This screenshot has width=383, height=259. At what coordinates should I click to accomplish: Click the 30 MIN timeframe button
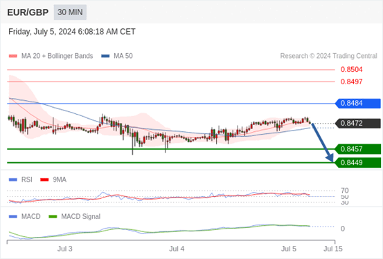[x=70, y=12]
